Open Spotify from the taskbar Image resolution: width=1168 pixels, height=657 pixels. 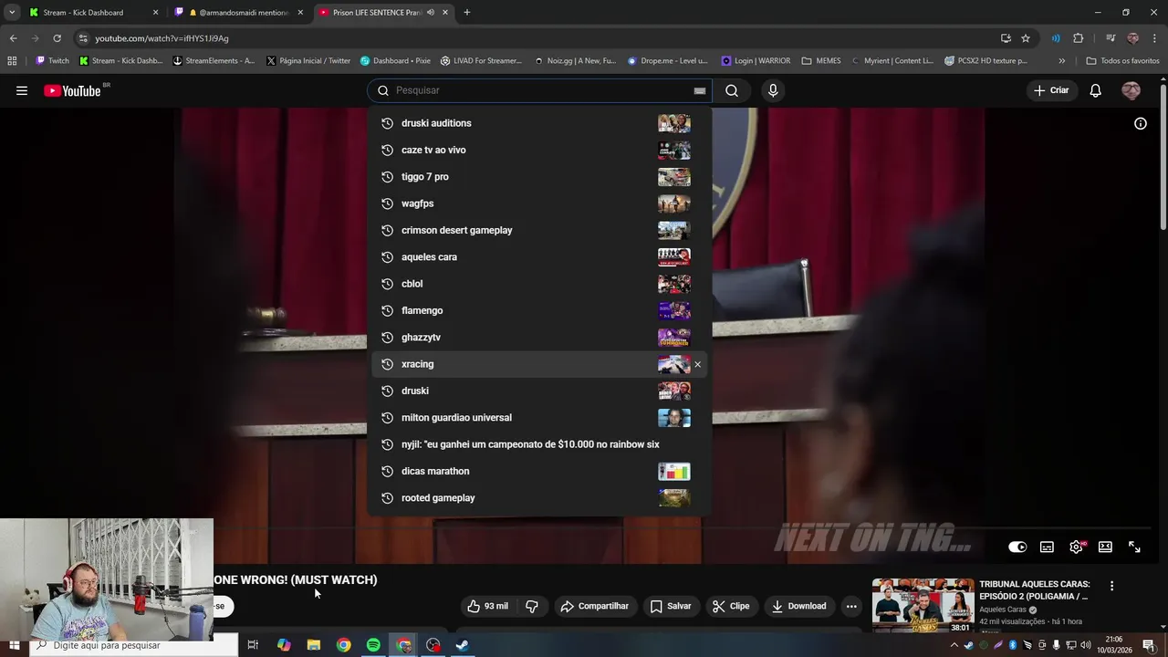(373, 645)
